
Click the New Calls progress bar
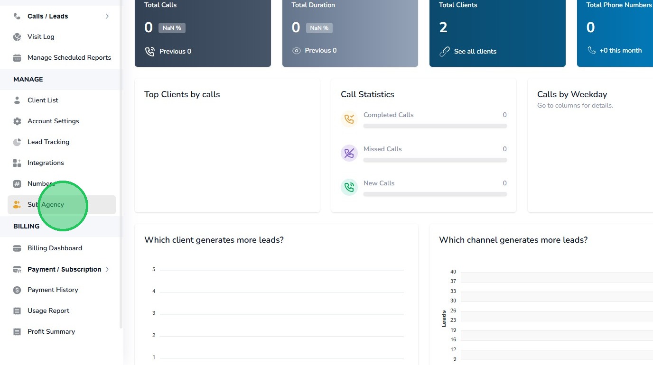tap(435, 194)
